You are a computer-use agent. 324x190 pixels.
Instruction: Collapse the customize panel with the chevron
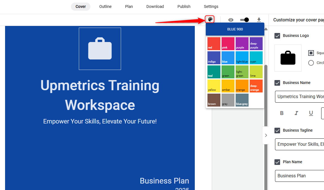click(x=266, y=135)
